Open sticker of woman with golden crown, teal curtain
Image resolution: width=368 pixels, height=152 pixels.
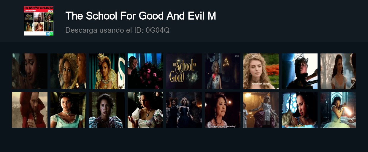coord(107,71)
